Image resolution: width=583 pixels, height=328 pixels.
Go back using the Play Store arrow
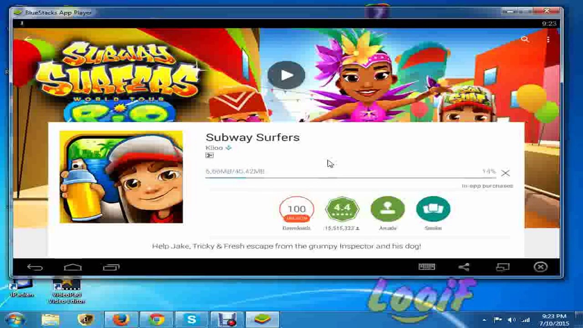[x=28, y=40]
